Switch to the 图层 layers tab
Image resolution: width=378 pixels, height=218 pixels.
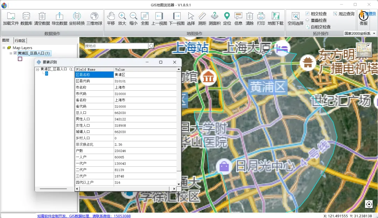6,40
